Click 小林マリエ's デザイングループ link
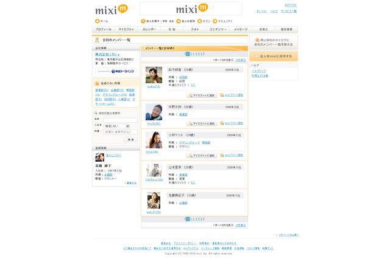The image size is (390, 259). [190, 142]
